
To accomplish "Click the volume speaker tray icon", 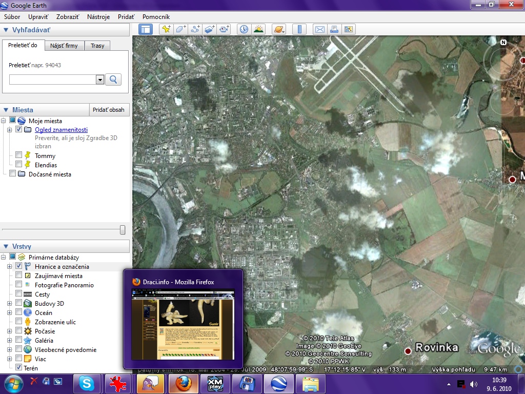I will coord(474,384).
